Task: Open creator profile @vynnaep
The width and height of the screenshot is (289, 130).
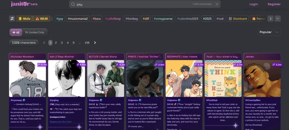Action: pyautogui.click(x=16, y=100)
